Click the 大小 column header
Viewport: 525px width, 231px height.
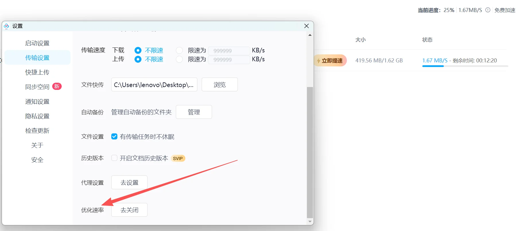click(361, 40)
